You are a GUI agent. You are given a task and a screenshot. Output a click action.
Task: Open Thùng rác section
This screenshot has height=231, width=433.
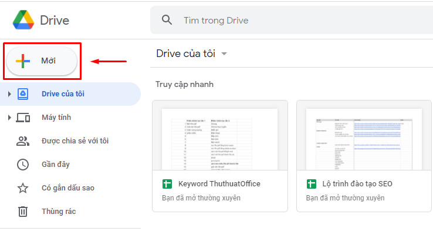70,212
